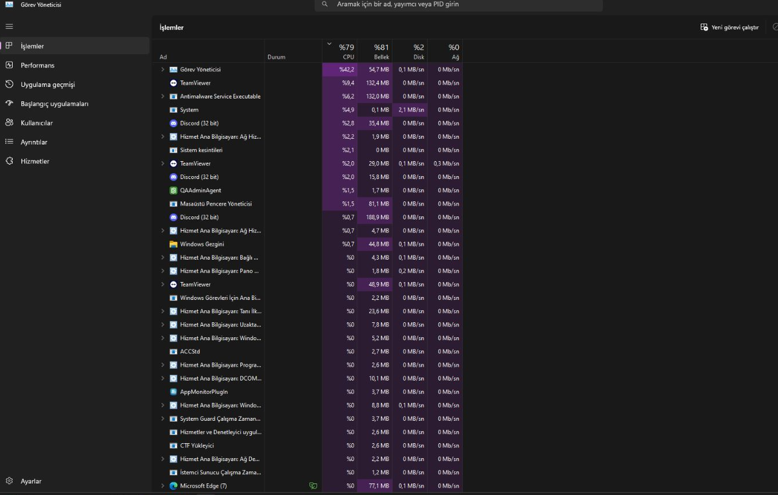This screenshot has height=495, width=778.
Task: Focus the process search box
Action: tap(459, 5)
